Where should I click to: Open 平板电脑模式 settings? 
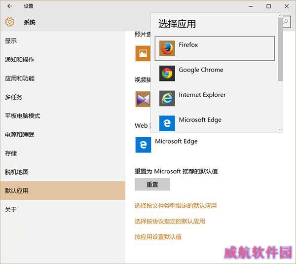tap(63, 115)
